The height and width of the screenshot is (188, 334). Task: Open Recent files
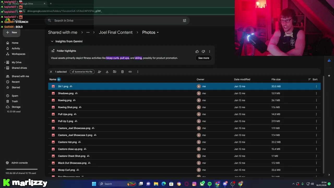click(x=16, y=82)
